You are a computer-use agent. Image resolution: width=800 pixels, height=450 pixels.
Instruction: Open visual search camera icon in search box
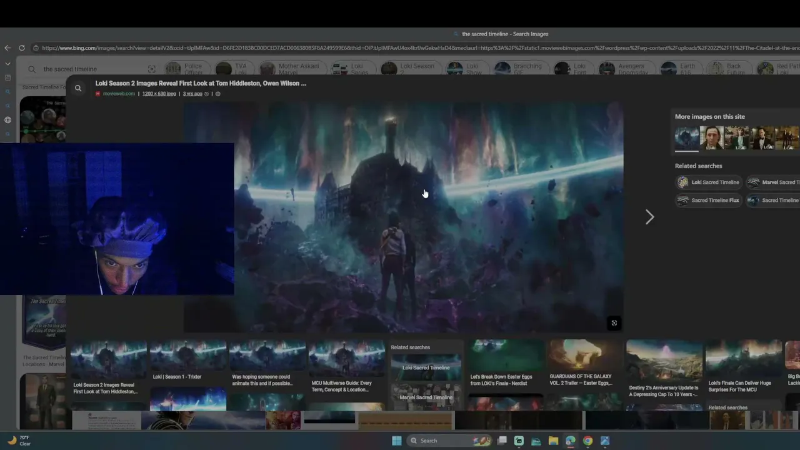151,69
